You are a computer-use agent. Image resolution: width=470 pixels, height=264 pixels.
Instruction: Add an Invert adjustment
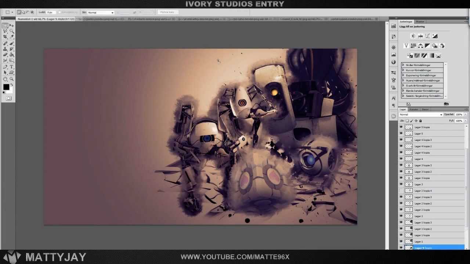click(x=410, y=56)
